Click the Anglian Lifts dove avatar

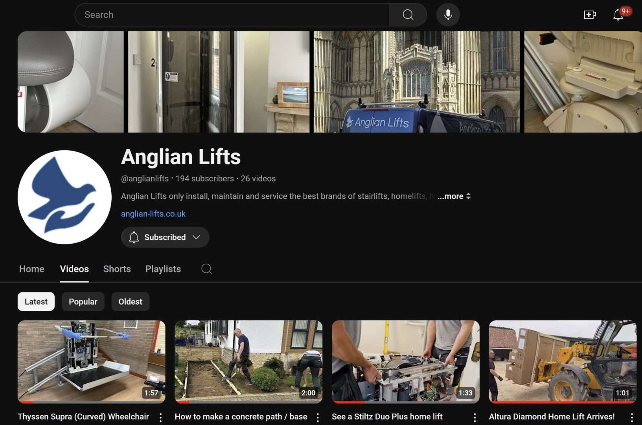pos(64,197)
